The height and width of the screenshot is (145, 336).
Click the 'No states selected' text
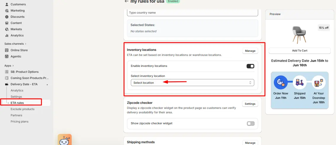(143, 31)
